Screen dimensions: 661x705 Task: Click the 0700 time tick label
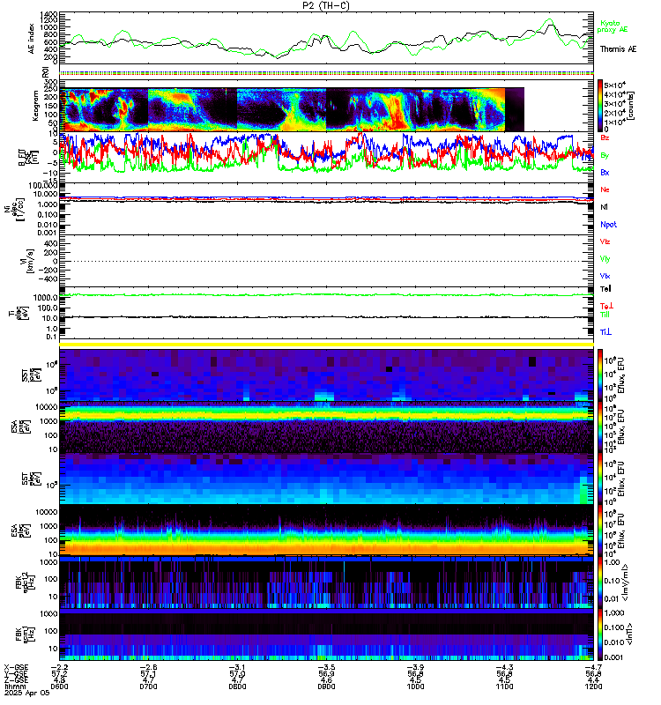pyautogui.click(x=148, y=686)
